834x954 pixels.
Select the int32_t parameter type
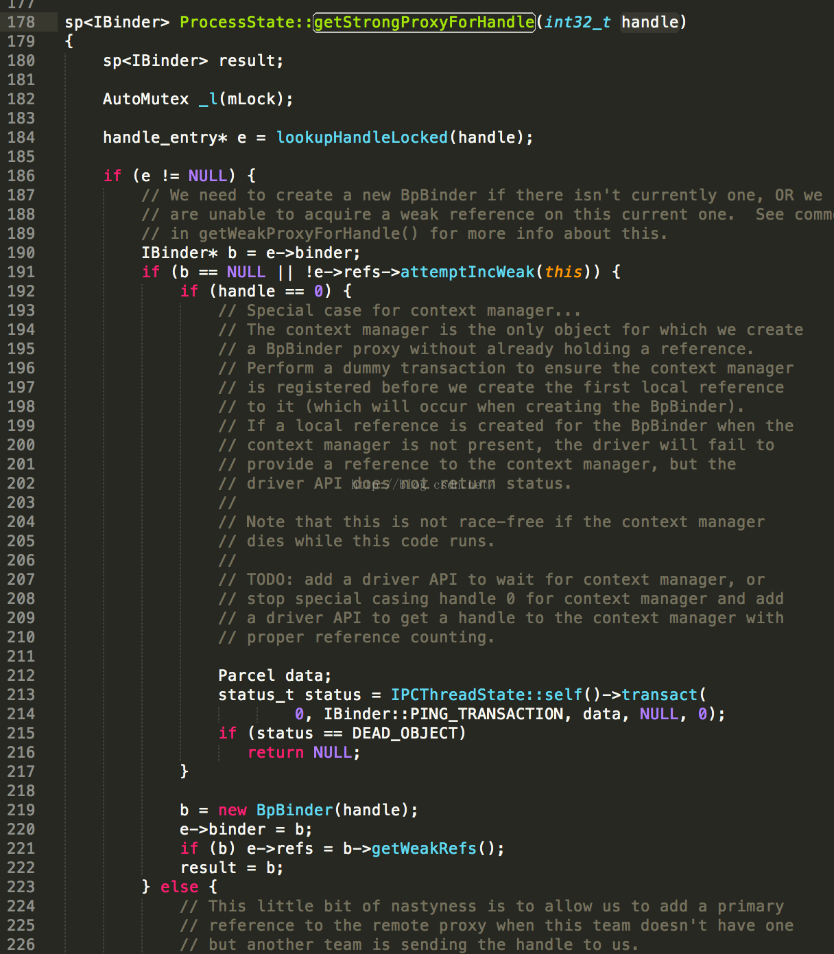[x=577, y=22]
